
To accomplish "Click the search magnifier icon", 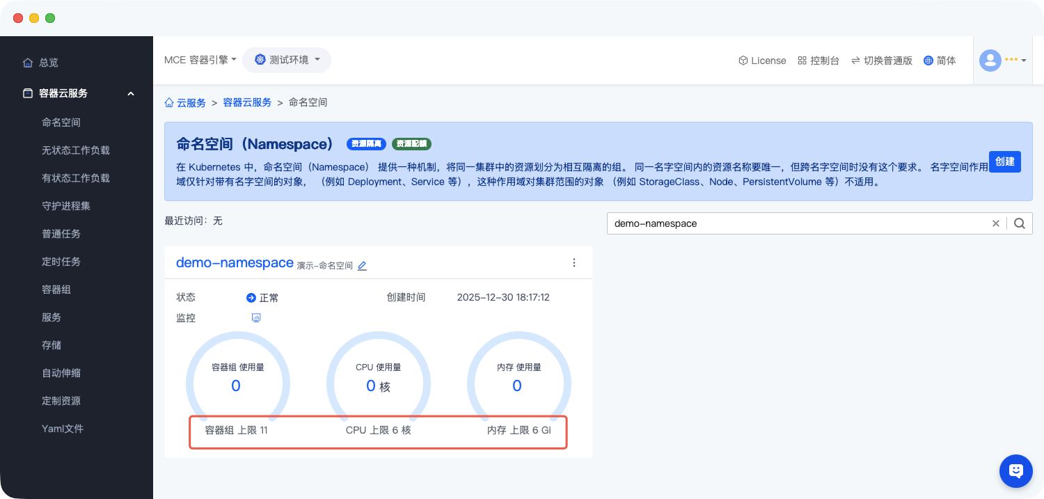I will tap(1020, 223).
